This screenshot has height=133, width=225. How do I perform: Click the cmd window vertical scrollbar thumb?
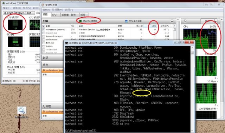(x=192, y=53)
